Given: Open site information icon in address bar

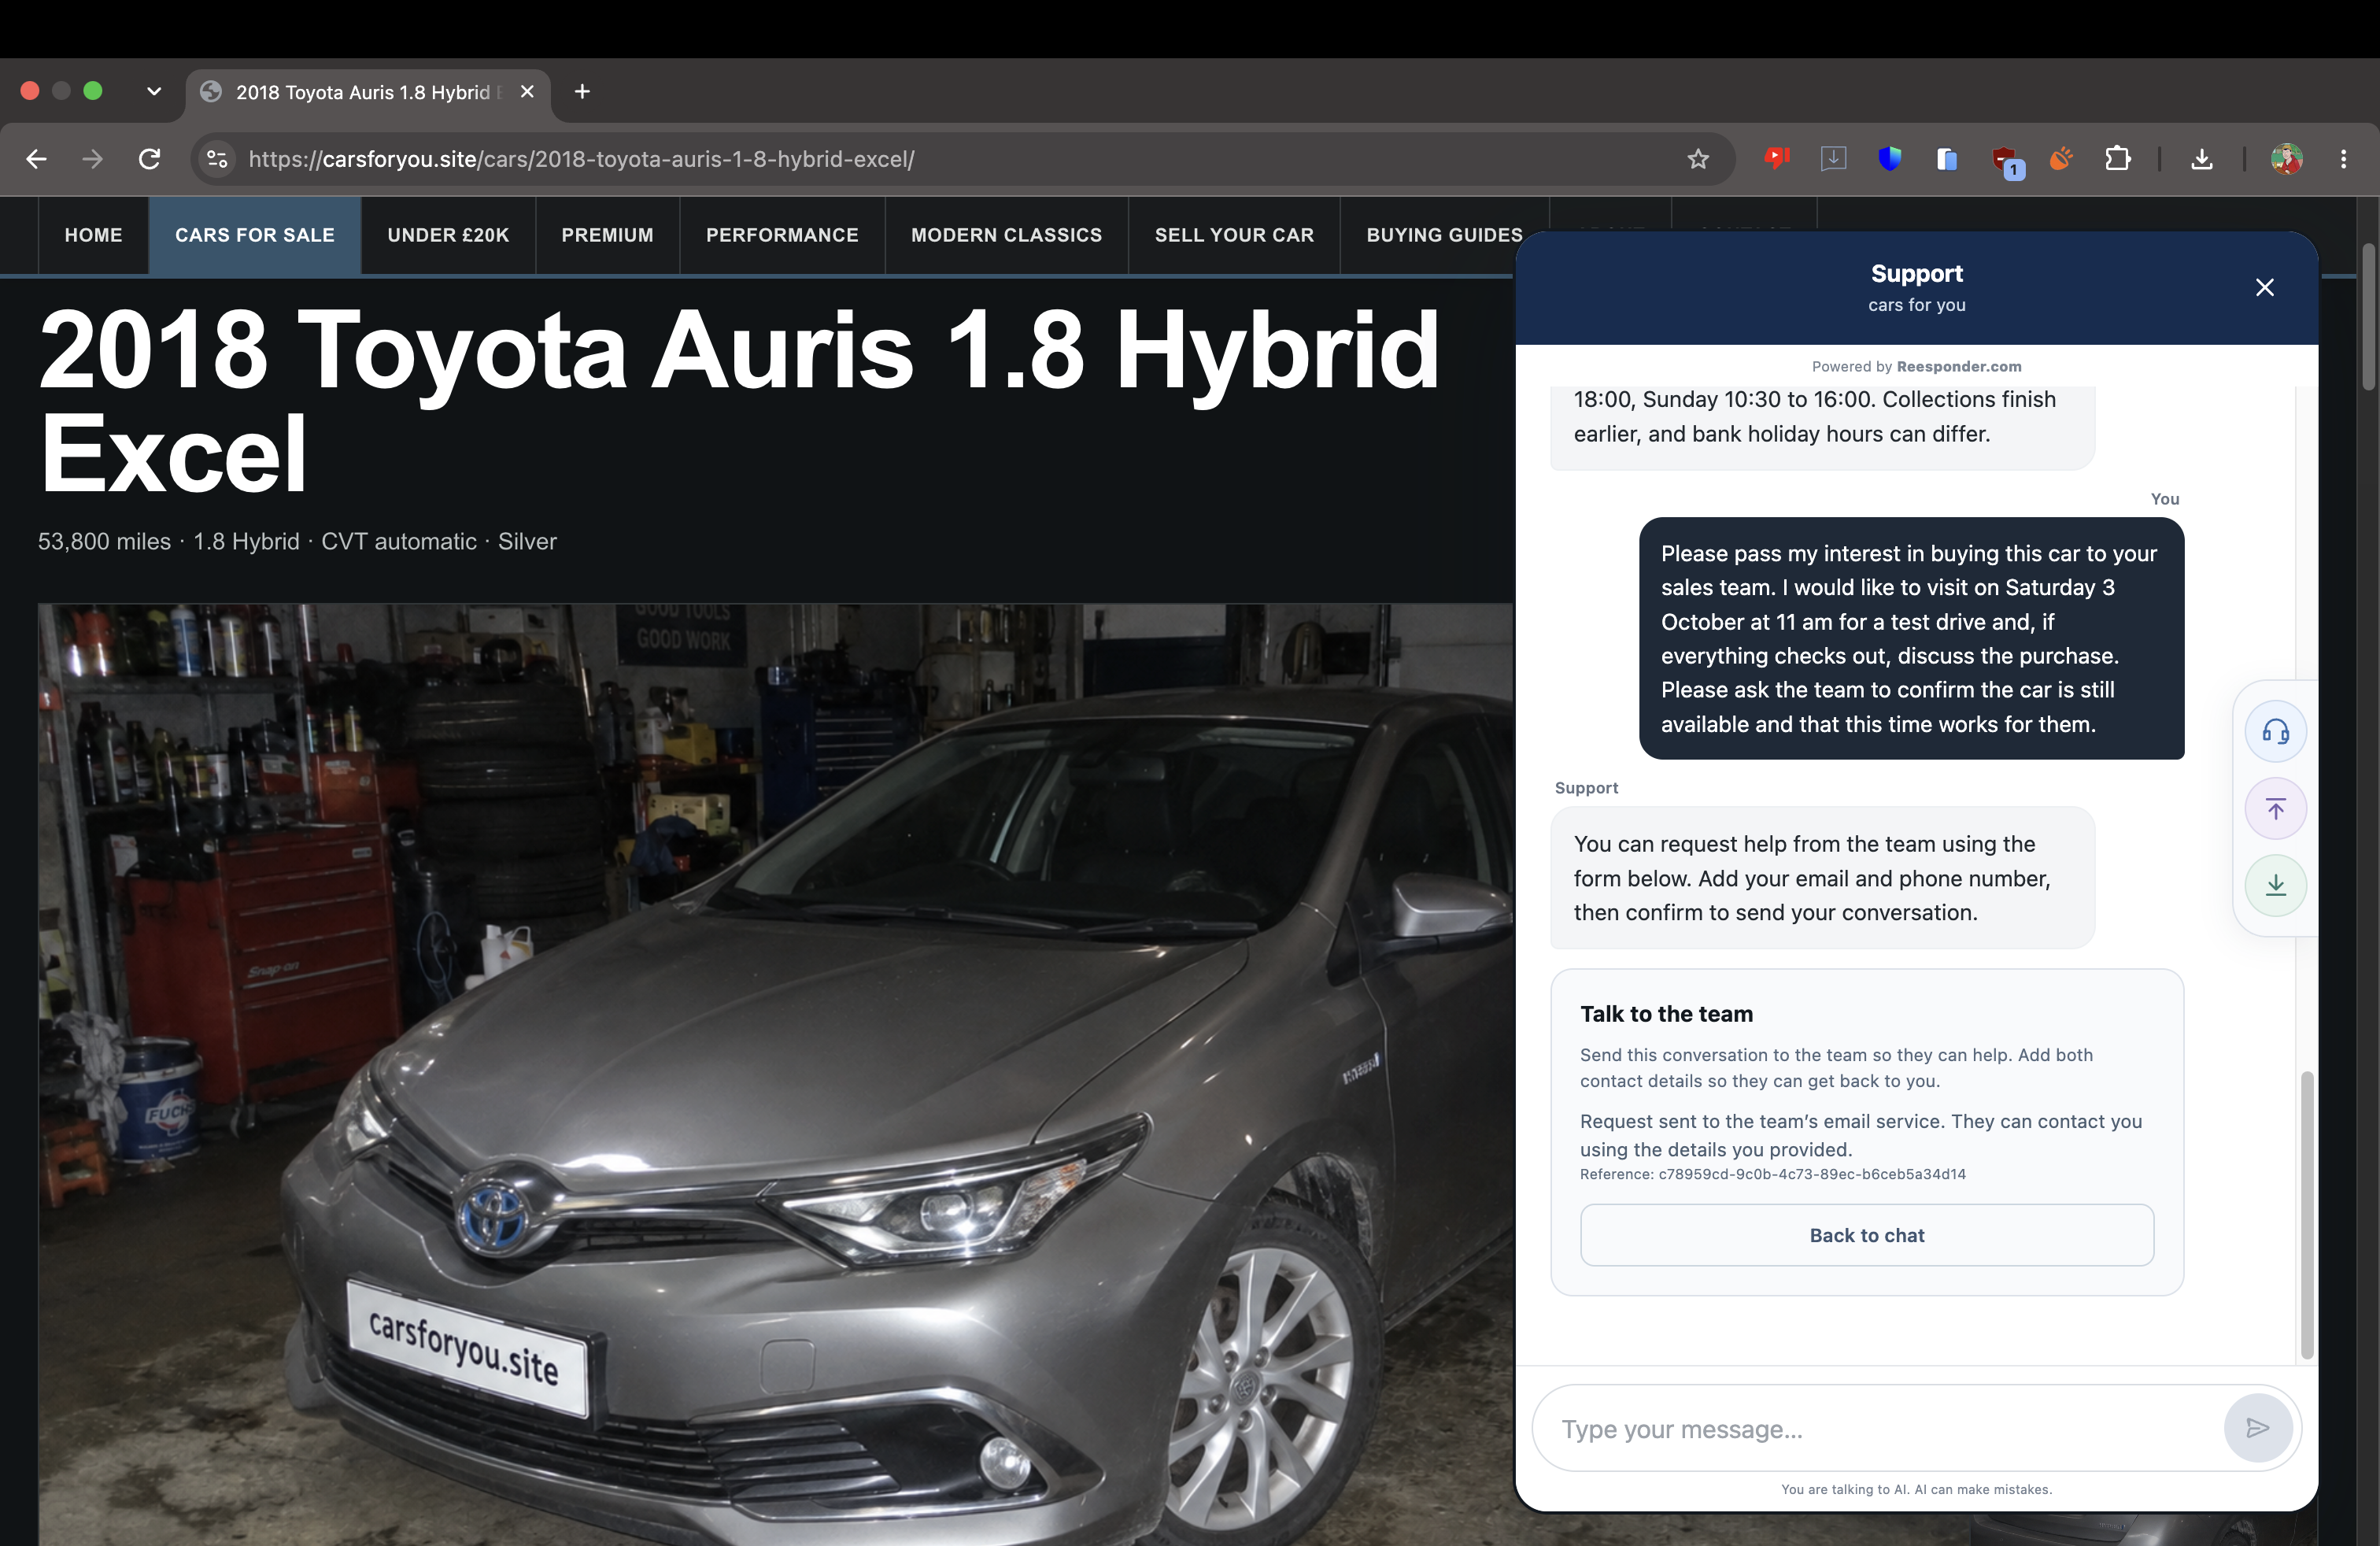Looking at the screenshot, I should (x=217, y=159).
